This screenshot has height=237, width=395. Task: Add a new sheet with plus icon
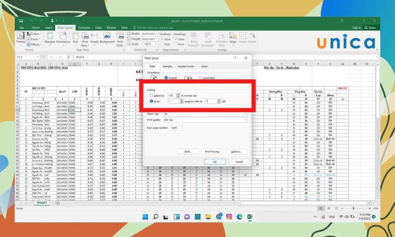(58, 203)
